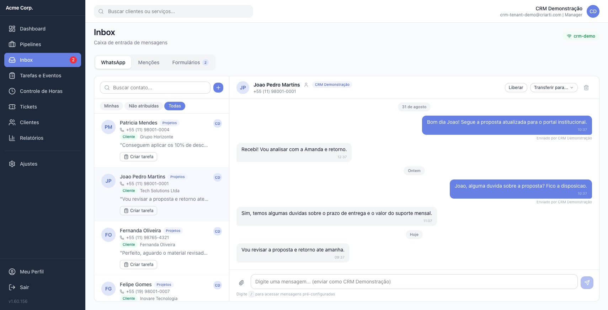Viewport: 608px width, 310px height.
Task: Open Meu Perfil
Action: click(43, 272)
